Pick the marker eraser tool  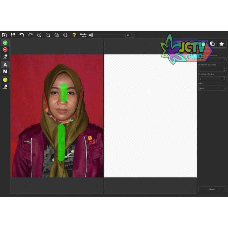point(5,56)
